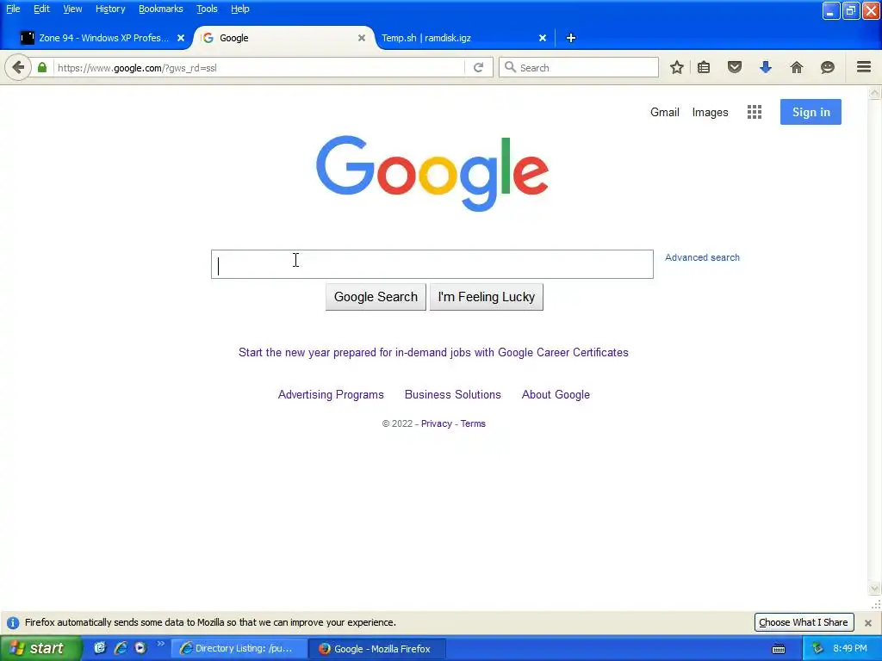Viewport: 882px width, 661px height.
Task: Open the Advertising Programs link
Action: point(331,394)
